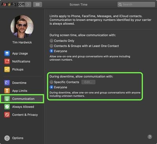Click the 'Limits apply to Phone, FaceTime' description
Screen dimensions: 157x144
100,20
